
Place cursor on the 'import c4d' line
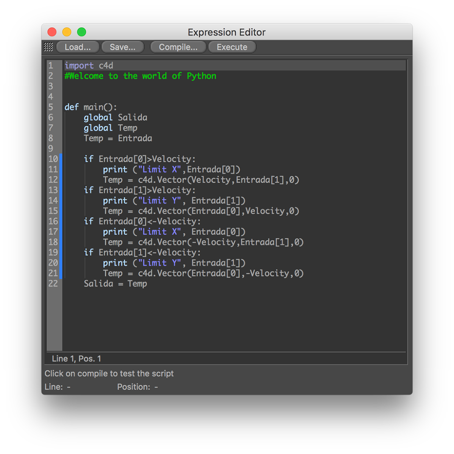(89, 65)
